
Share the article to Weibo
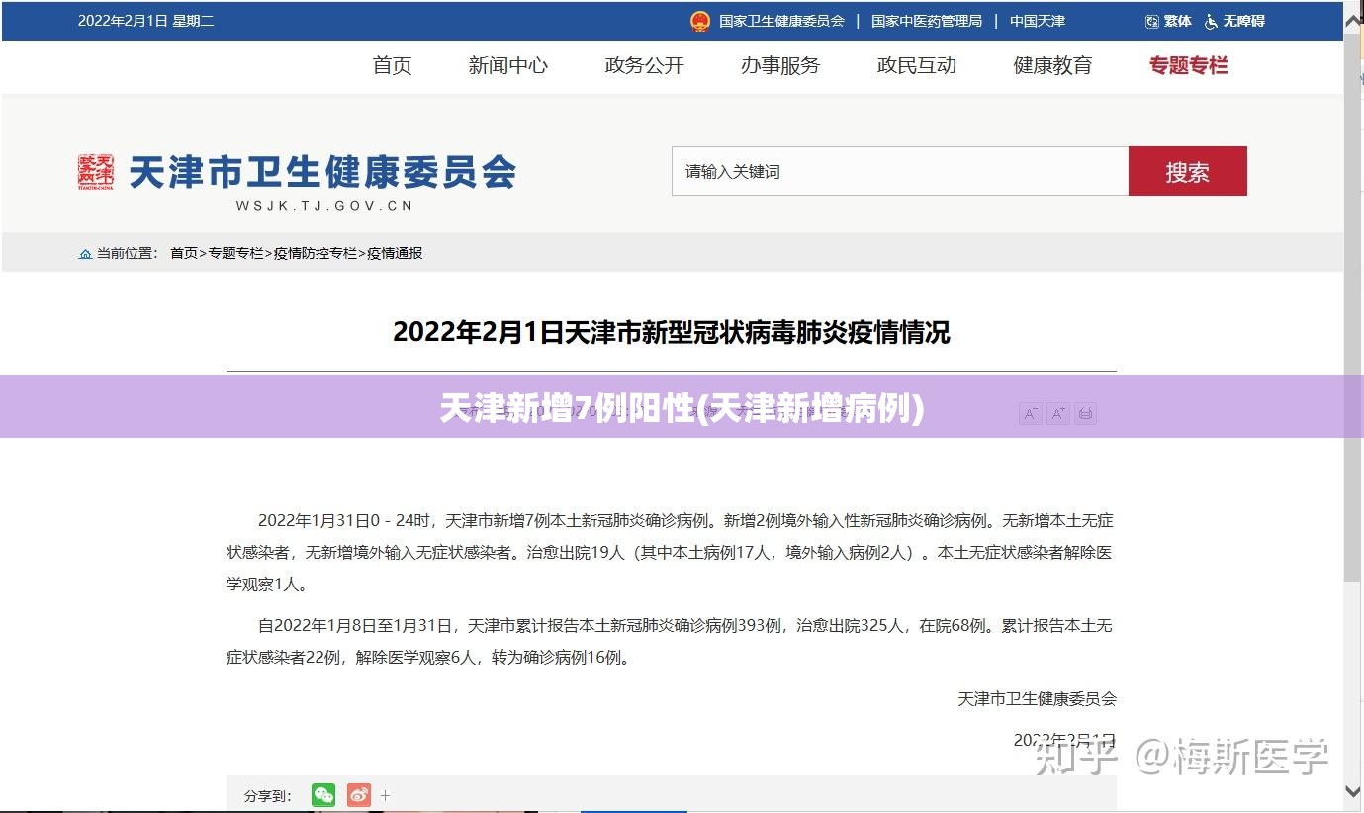[x=359, y=794]
